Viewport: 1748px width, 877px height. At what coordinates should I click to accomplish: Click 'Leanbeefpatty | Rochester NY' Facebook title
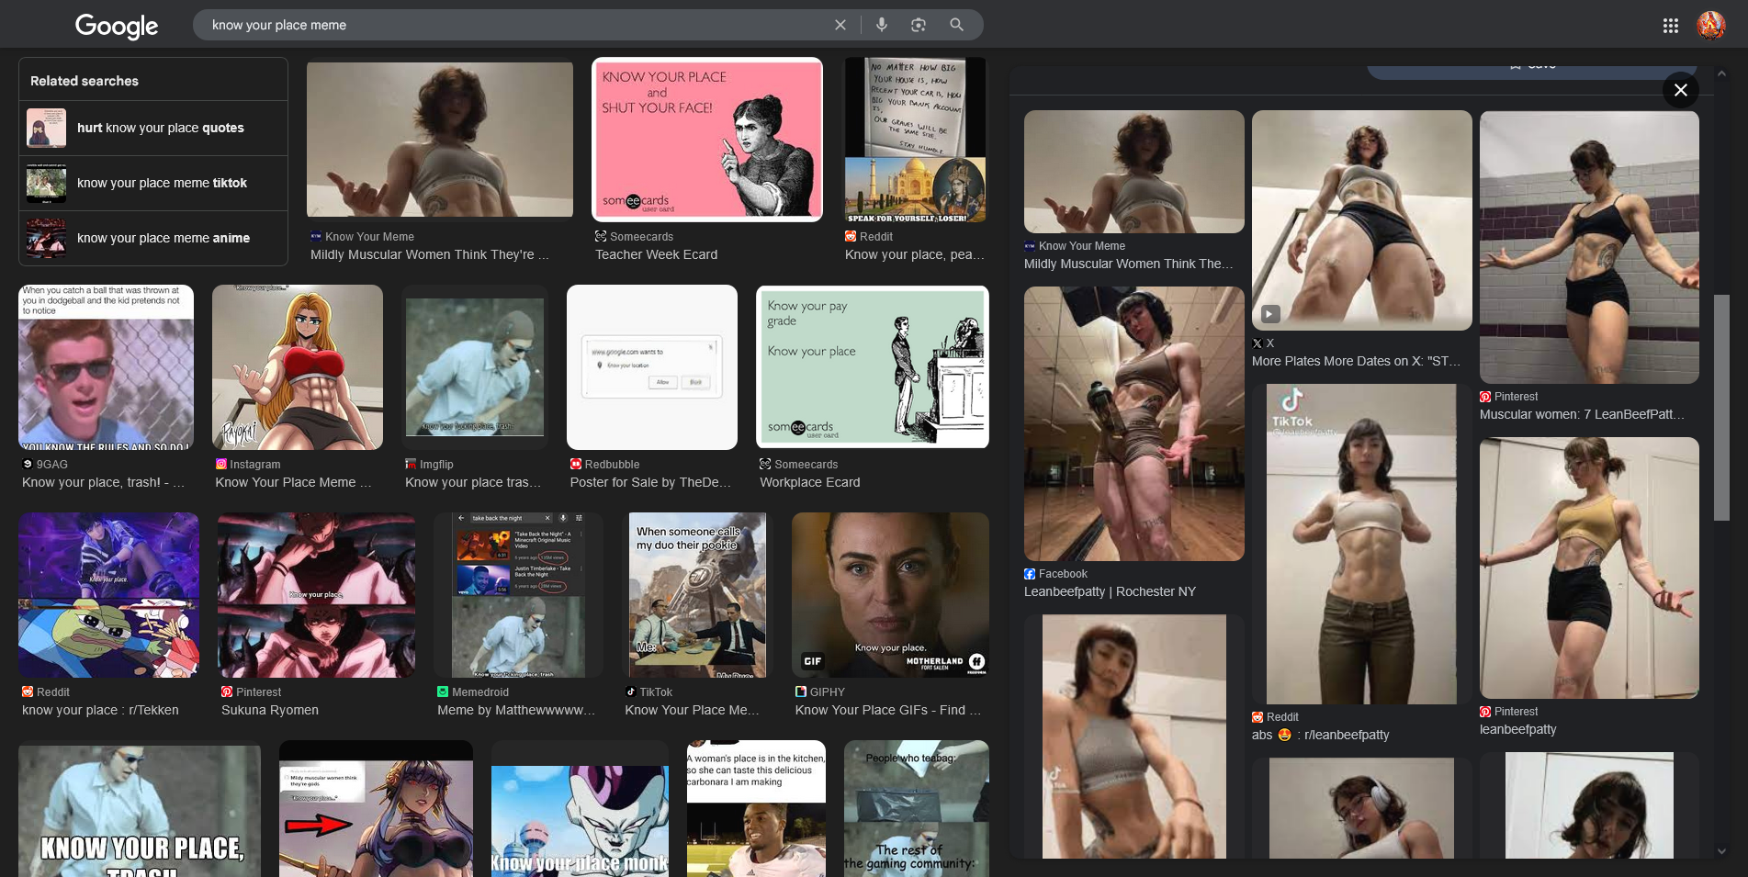[x=1111, y=591]
